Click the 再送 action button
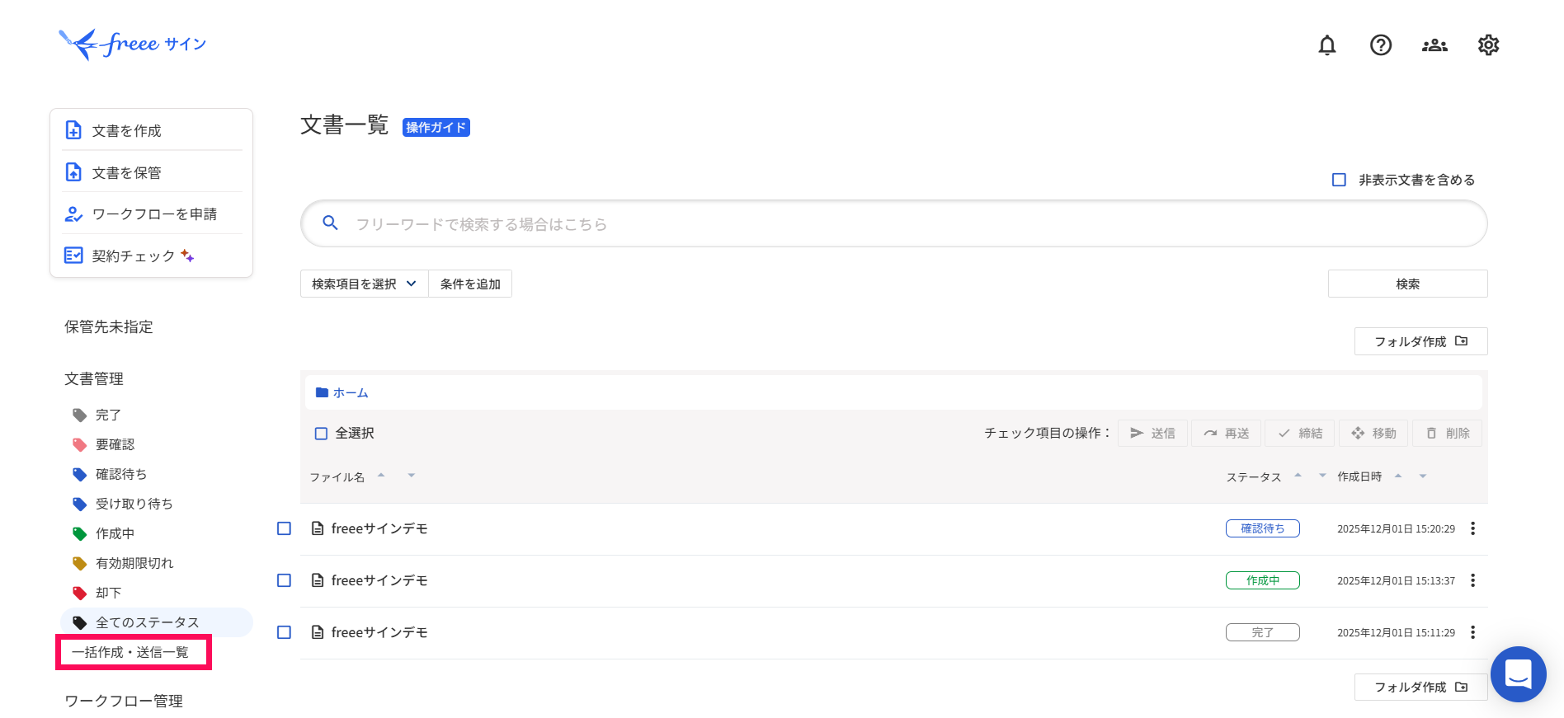1564x718 pixels. (1226, 434)
